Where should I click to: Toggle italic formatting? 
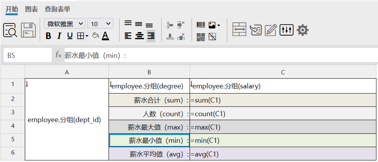point(59,36)
